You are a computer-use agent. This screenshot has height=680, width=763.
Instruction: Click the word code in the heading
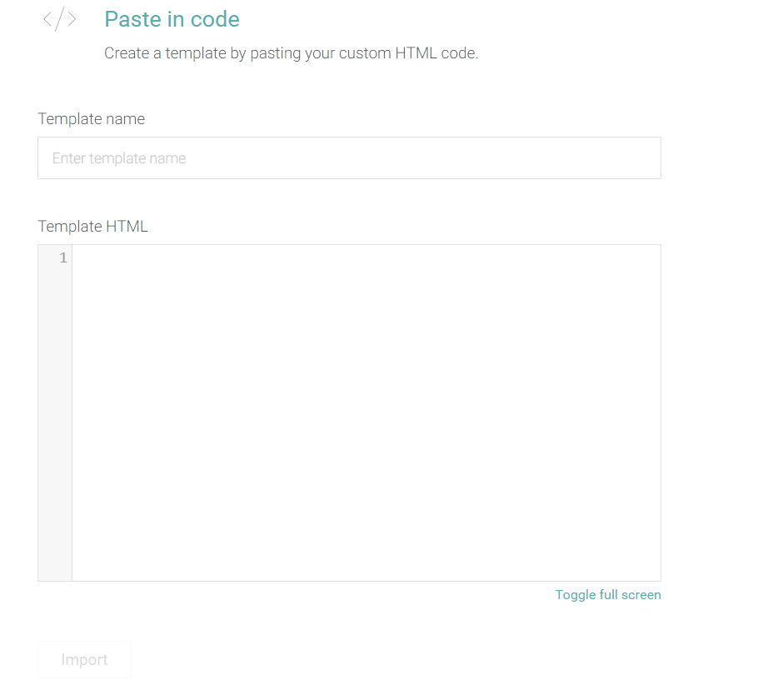pos(215,19)
